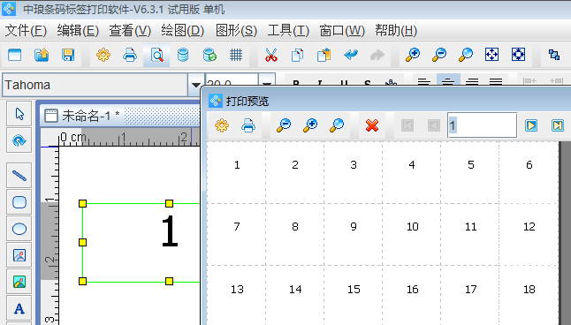Select the bitmap picture tool
Image resolution: width=571 pixels, height=325 pixels.
19,282
